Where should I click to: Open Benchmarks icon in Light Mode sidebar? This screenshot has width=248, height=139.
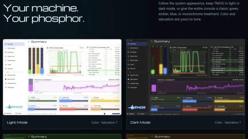tap(6, 79)
